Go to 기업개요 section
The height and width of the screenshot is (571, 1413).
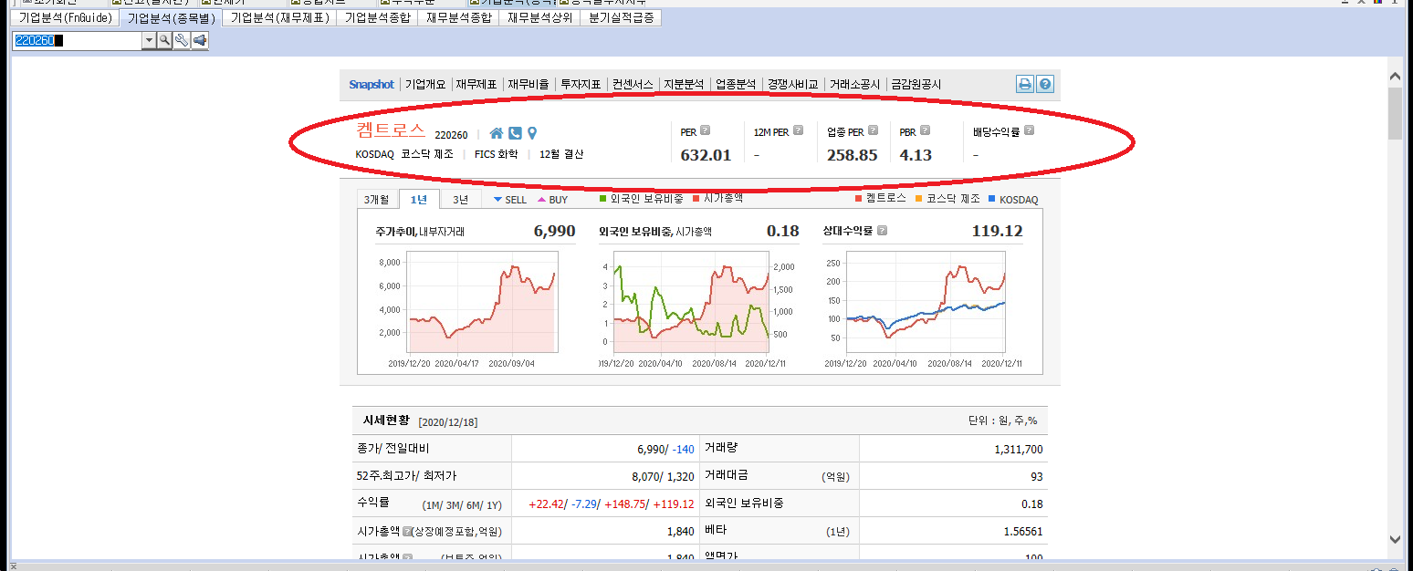(425, 84)
